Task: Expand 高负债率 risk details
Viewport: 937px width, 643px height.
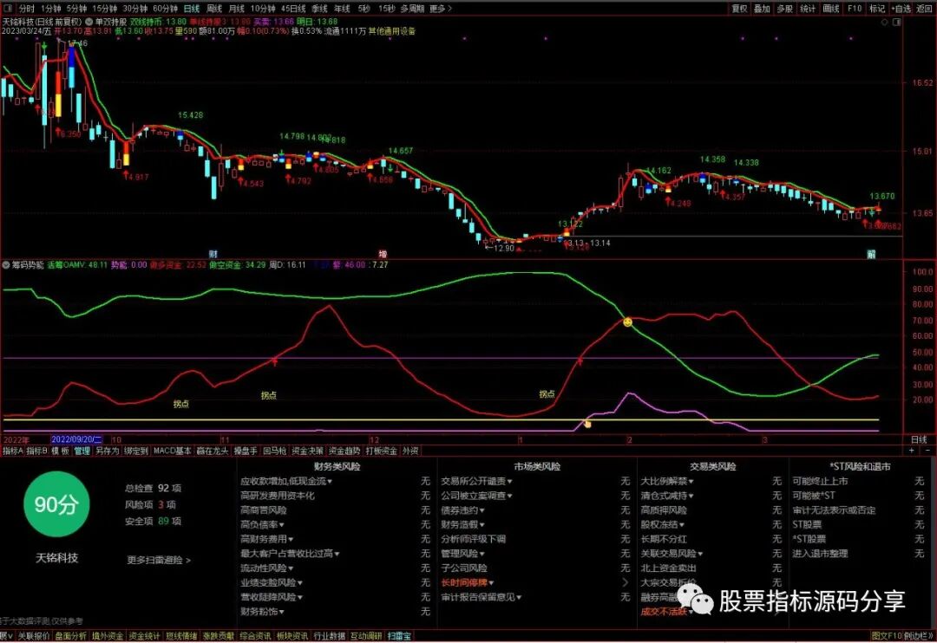Action: [262, 525]
